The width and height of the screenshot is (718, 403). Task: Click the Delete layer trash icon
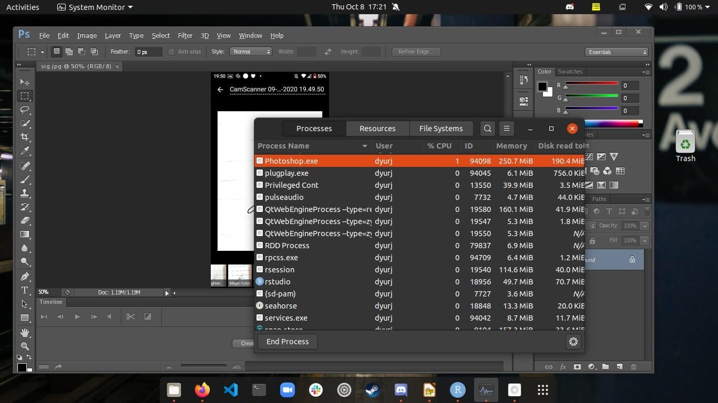[633, 367]
